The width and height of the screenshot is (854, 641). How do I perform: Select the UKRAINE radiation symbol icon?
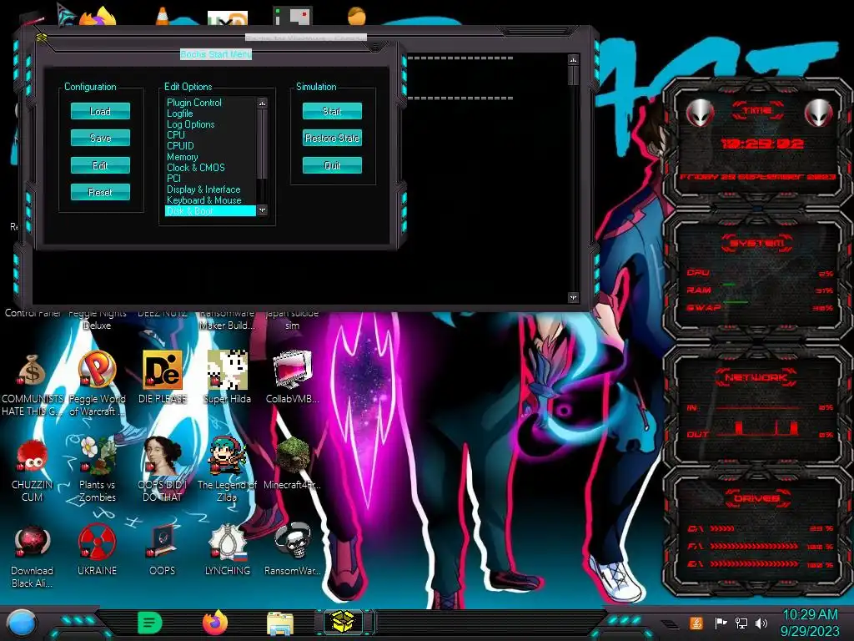[x=97, y=549]
